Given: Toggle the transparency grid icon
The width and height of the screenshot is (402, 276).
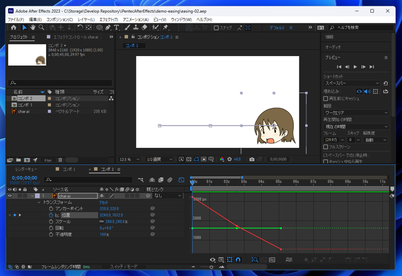Looking at the screenshot, I should tap(189, 159).
